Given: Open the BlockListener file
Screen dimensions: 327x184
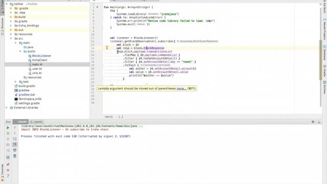Looking at the screenshot, I should click(x=41, y=56).
